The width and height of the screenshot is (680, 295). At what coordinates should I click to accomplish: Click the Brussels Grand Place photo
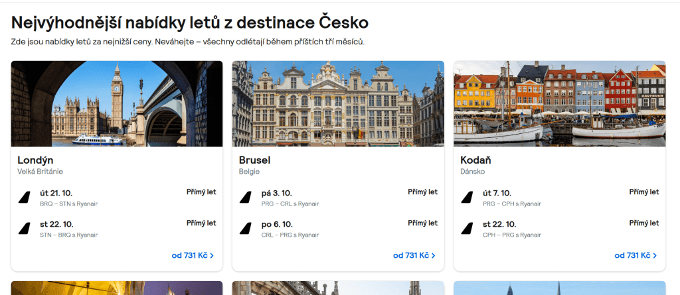[338, 103]
